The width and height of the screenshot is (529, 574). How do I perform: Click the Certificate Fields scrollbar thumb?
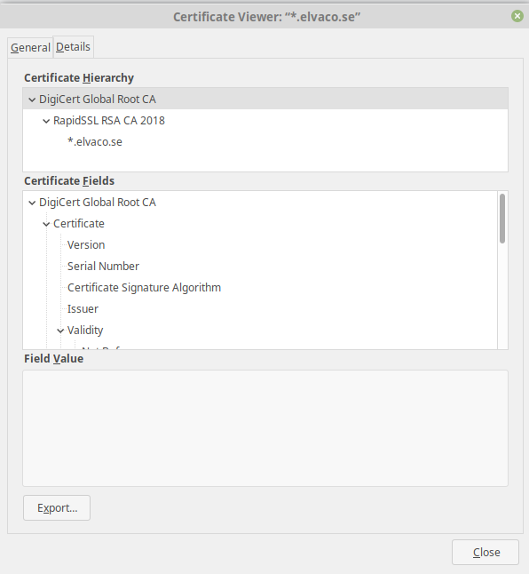502,219
